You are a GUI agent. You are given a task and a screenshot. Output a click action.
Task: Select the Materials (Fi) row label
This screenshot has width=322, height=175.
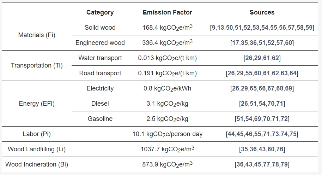(x=37, y=35)
